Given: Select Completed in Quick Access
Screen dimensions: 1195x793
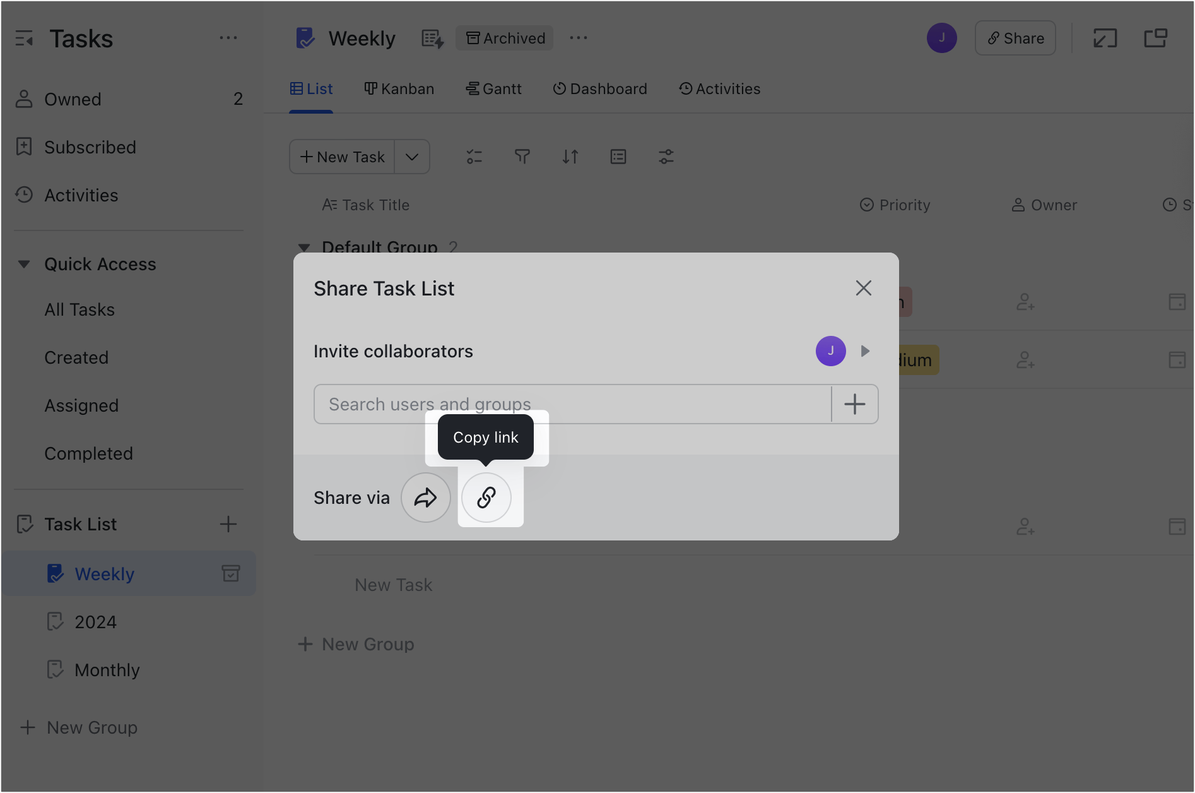Looking at the screenshot, I should pyautogui.click(x=88, y=453).
